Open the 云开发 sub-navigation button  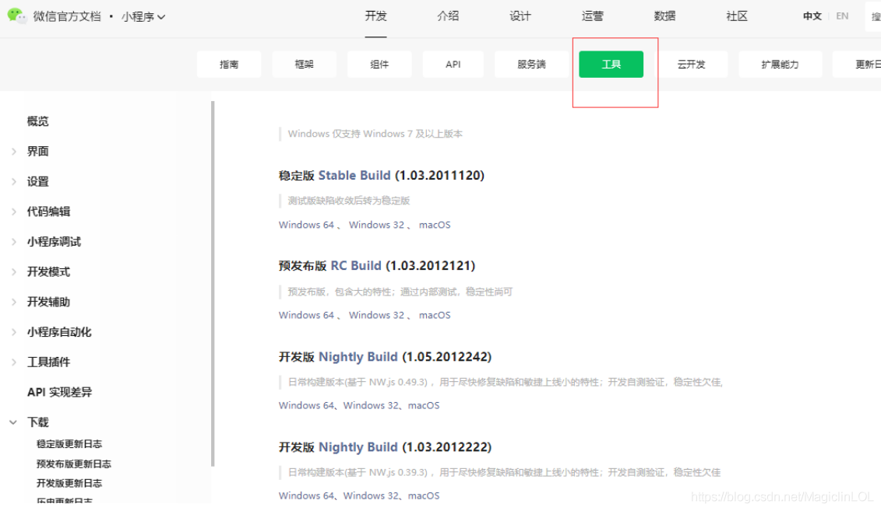tap(691, 65)
